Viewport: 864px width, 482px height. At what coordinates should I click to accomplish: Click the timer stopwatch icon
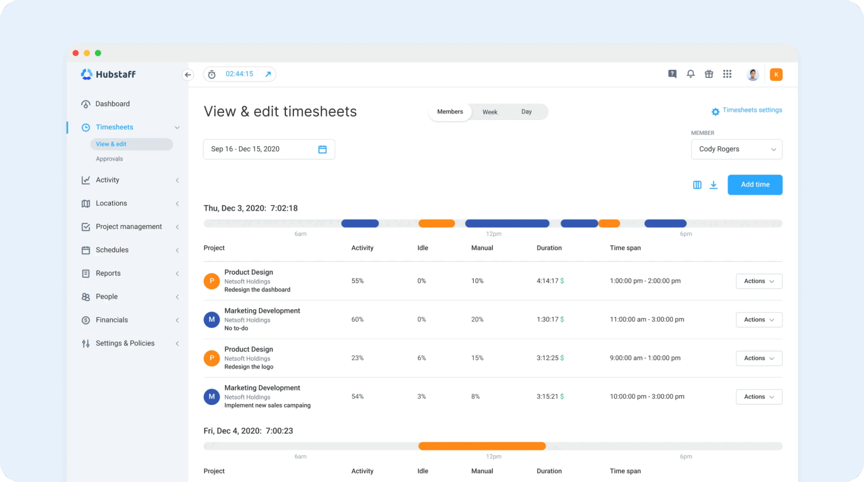coord(212,74)
